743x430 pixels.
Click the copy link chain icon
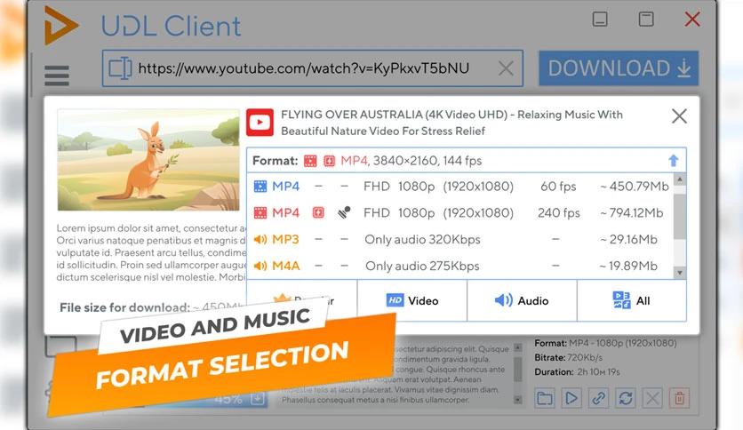point(598,398)
